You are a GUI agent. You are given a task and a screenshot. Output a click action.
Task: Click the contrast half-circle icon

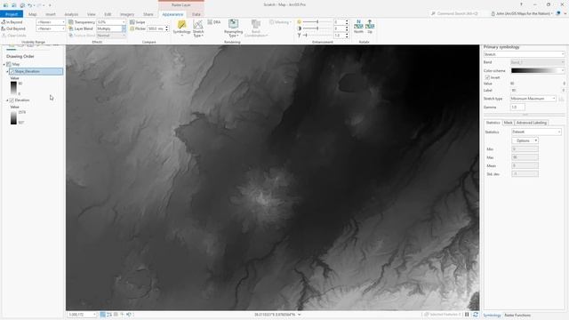coord(299,28)
